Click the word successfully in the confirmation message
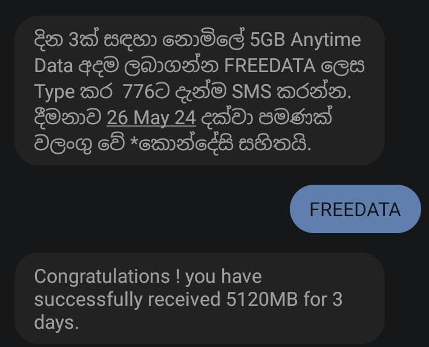The width and height of the screenshot is (429, 347). (89, 300)
